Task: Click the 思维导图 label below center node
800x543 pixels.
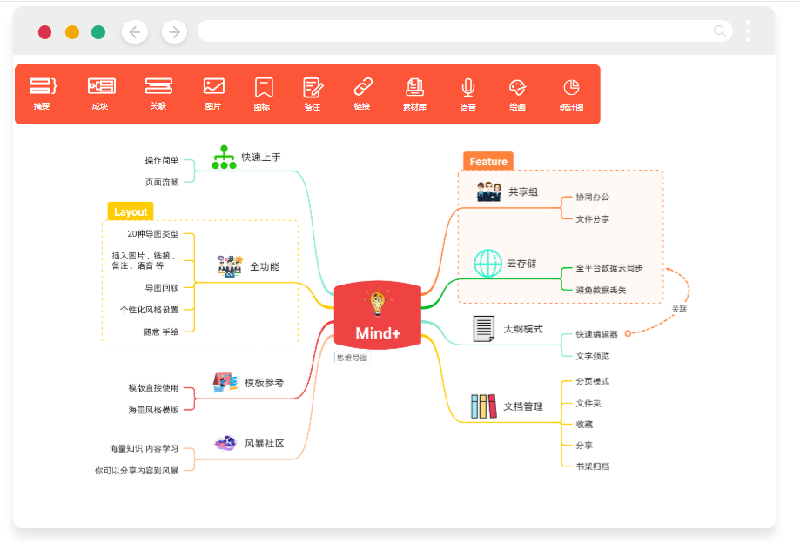Action: click(352, 358)
